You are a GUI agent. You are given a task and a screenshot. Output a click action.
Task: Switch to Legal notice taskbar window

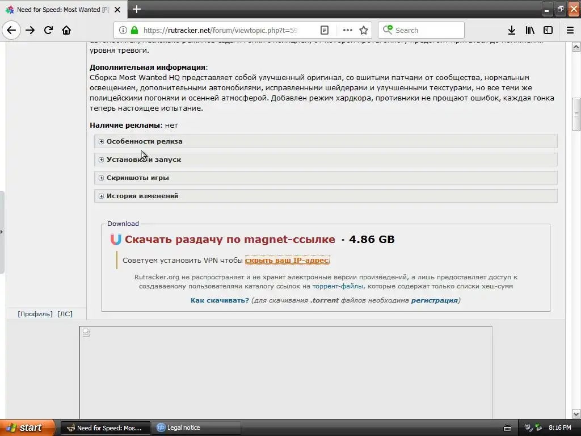pos(197,428)
